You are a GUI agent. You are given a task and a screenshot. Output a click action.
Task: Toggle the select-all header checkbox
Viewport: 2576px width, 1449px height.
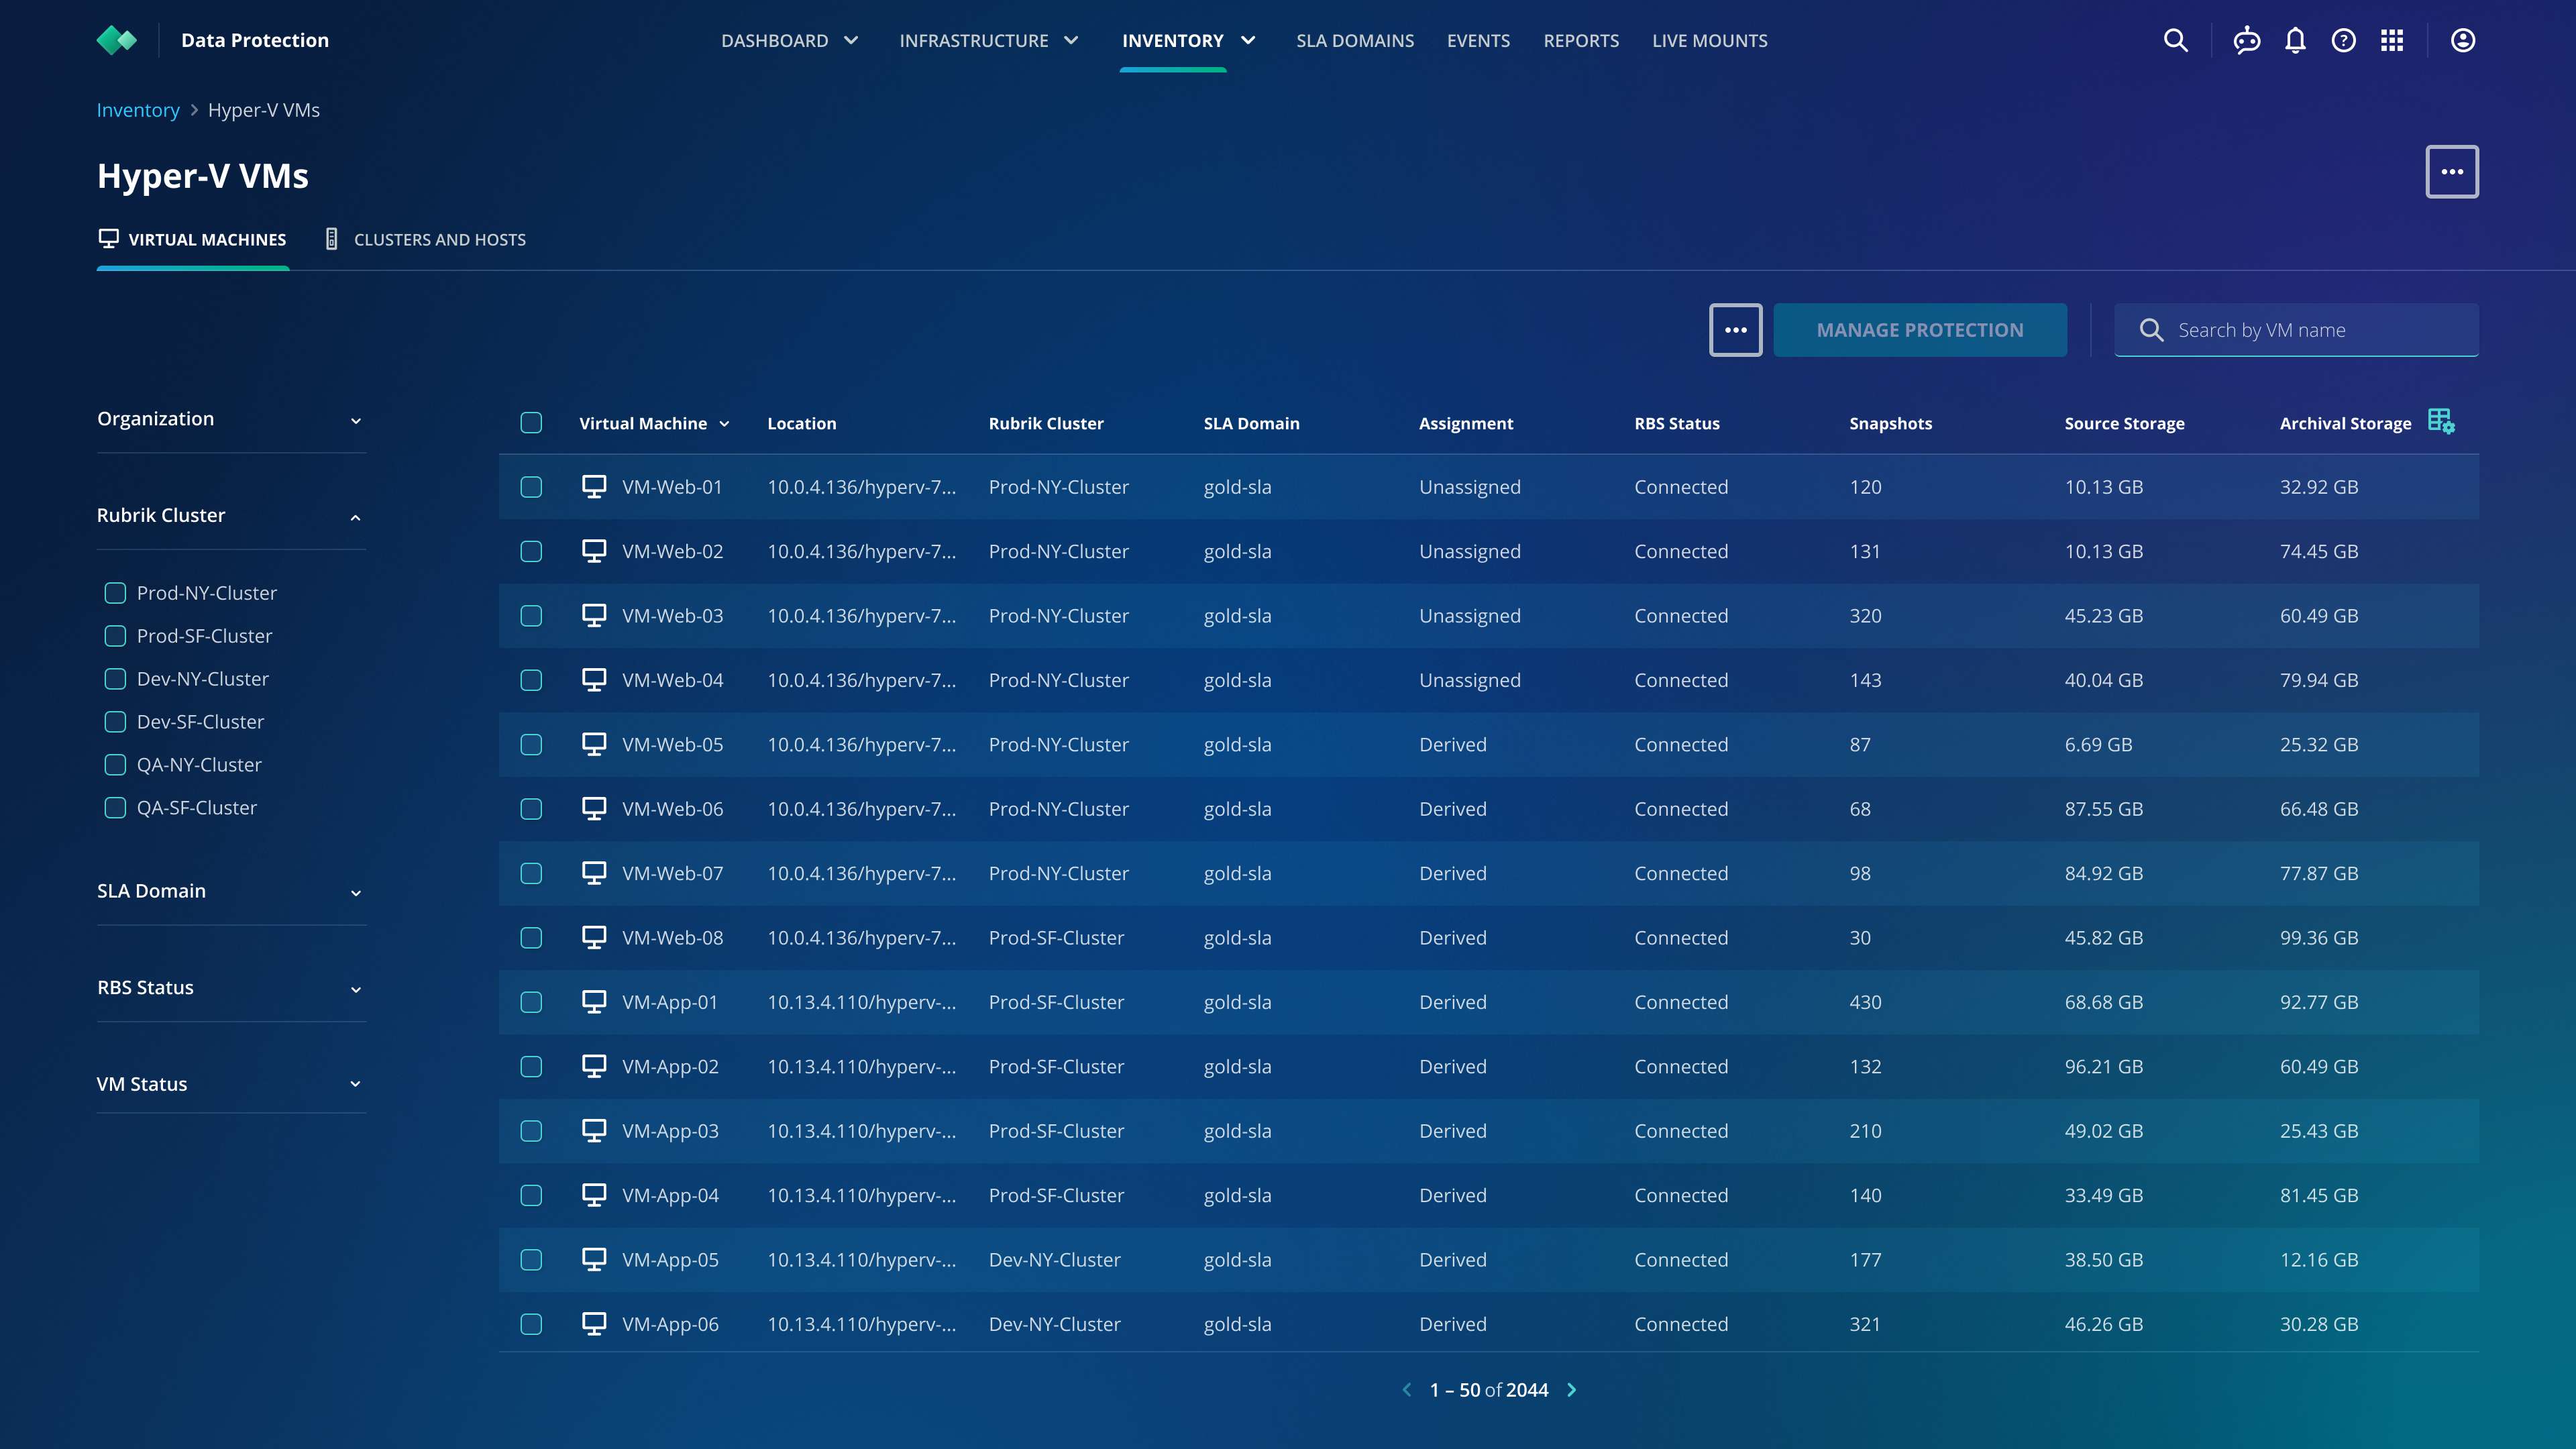pos(531,423)
